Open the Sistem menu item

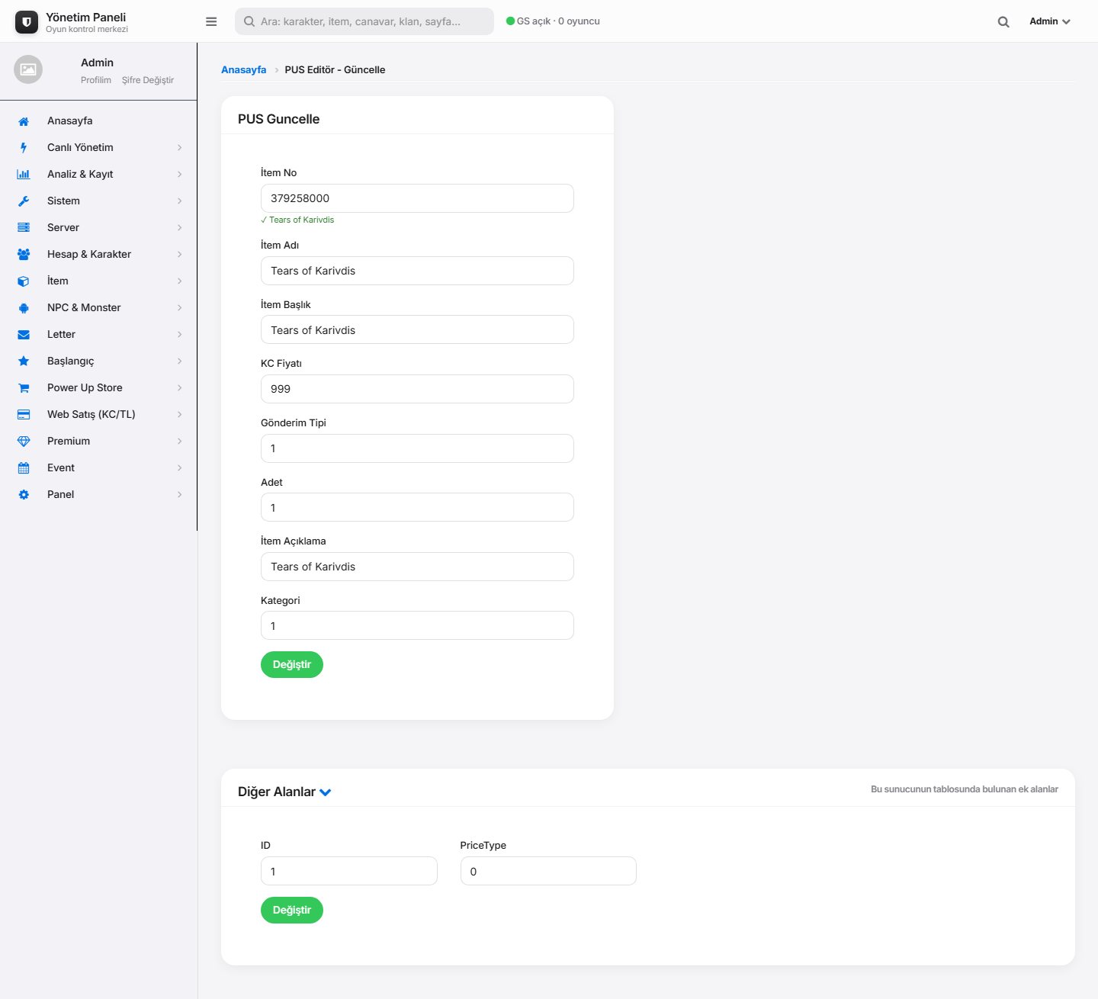[x=98, y=201]
